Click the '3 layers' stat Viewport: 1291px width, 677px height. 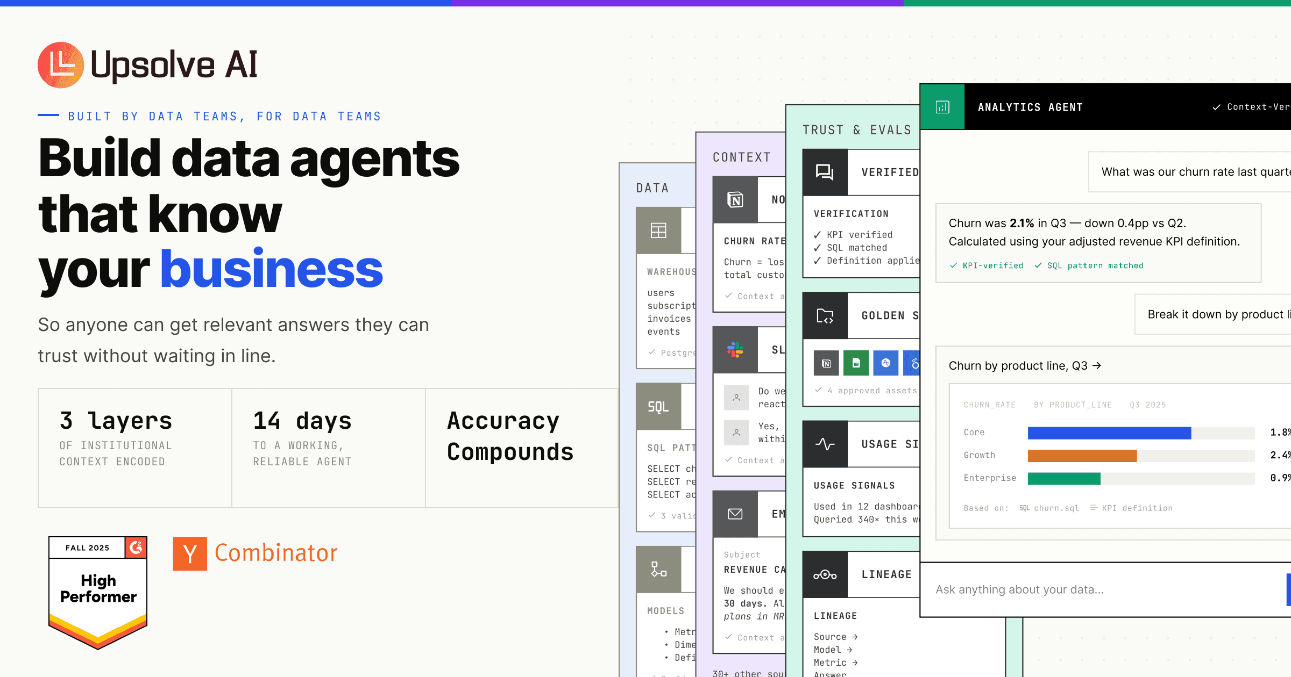(x=135, y=448)
